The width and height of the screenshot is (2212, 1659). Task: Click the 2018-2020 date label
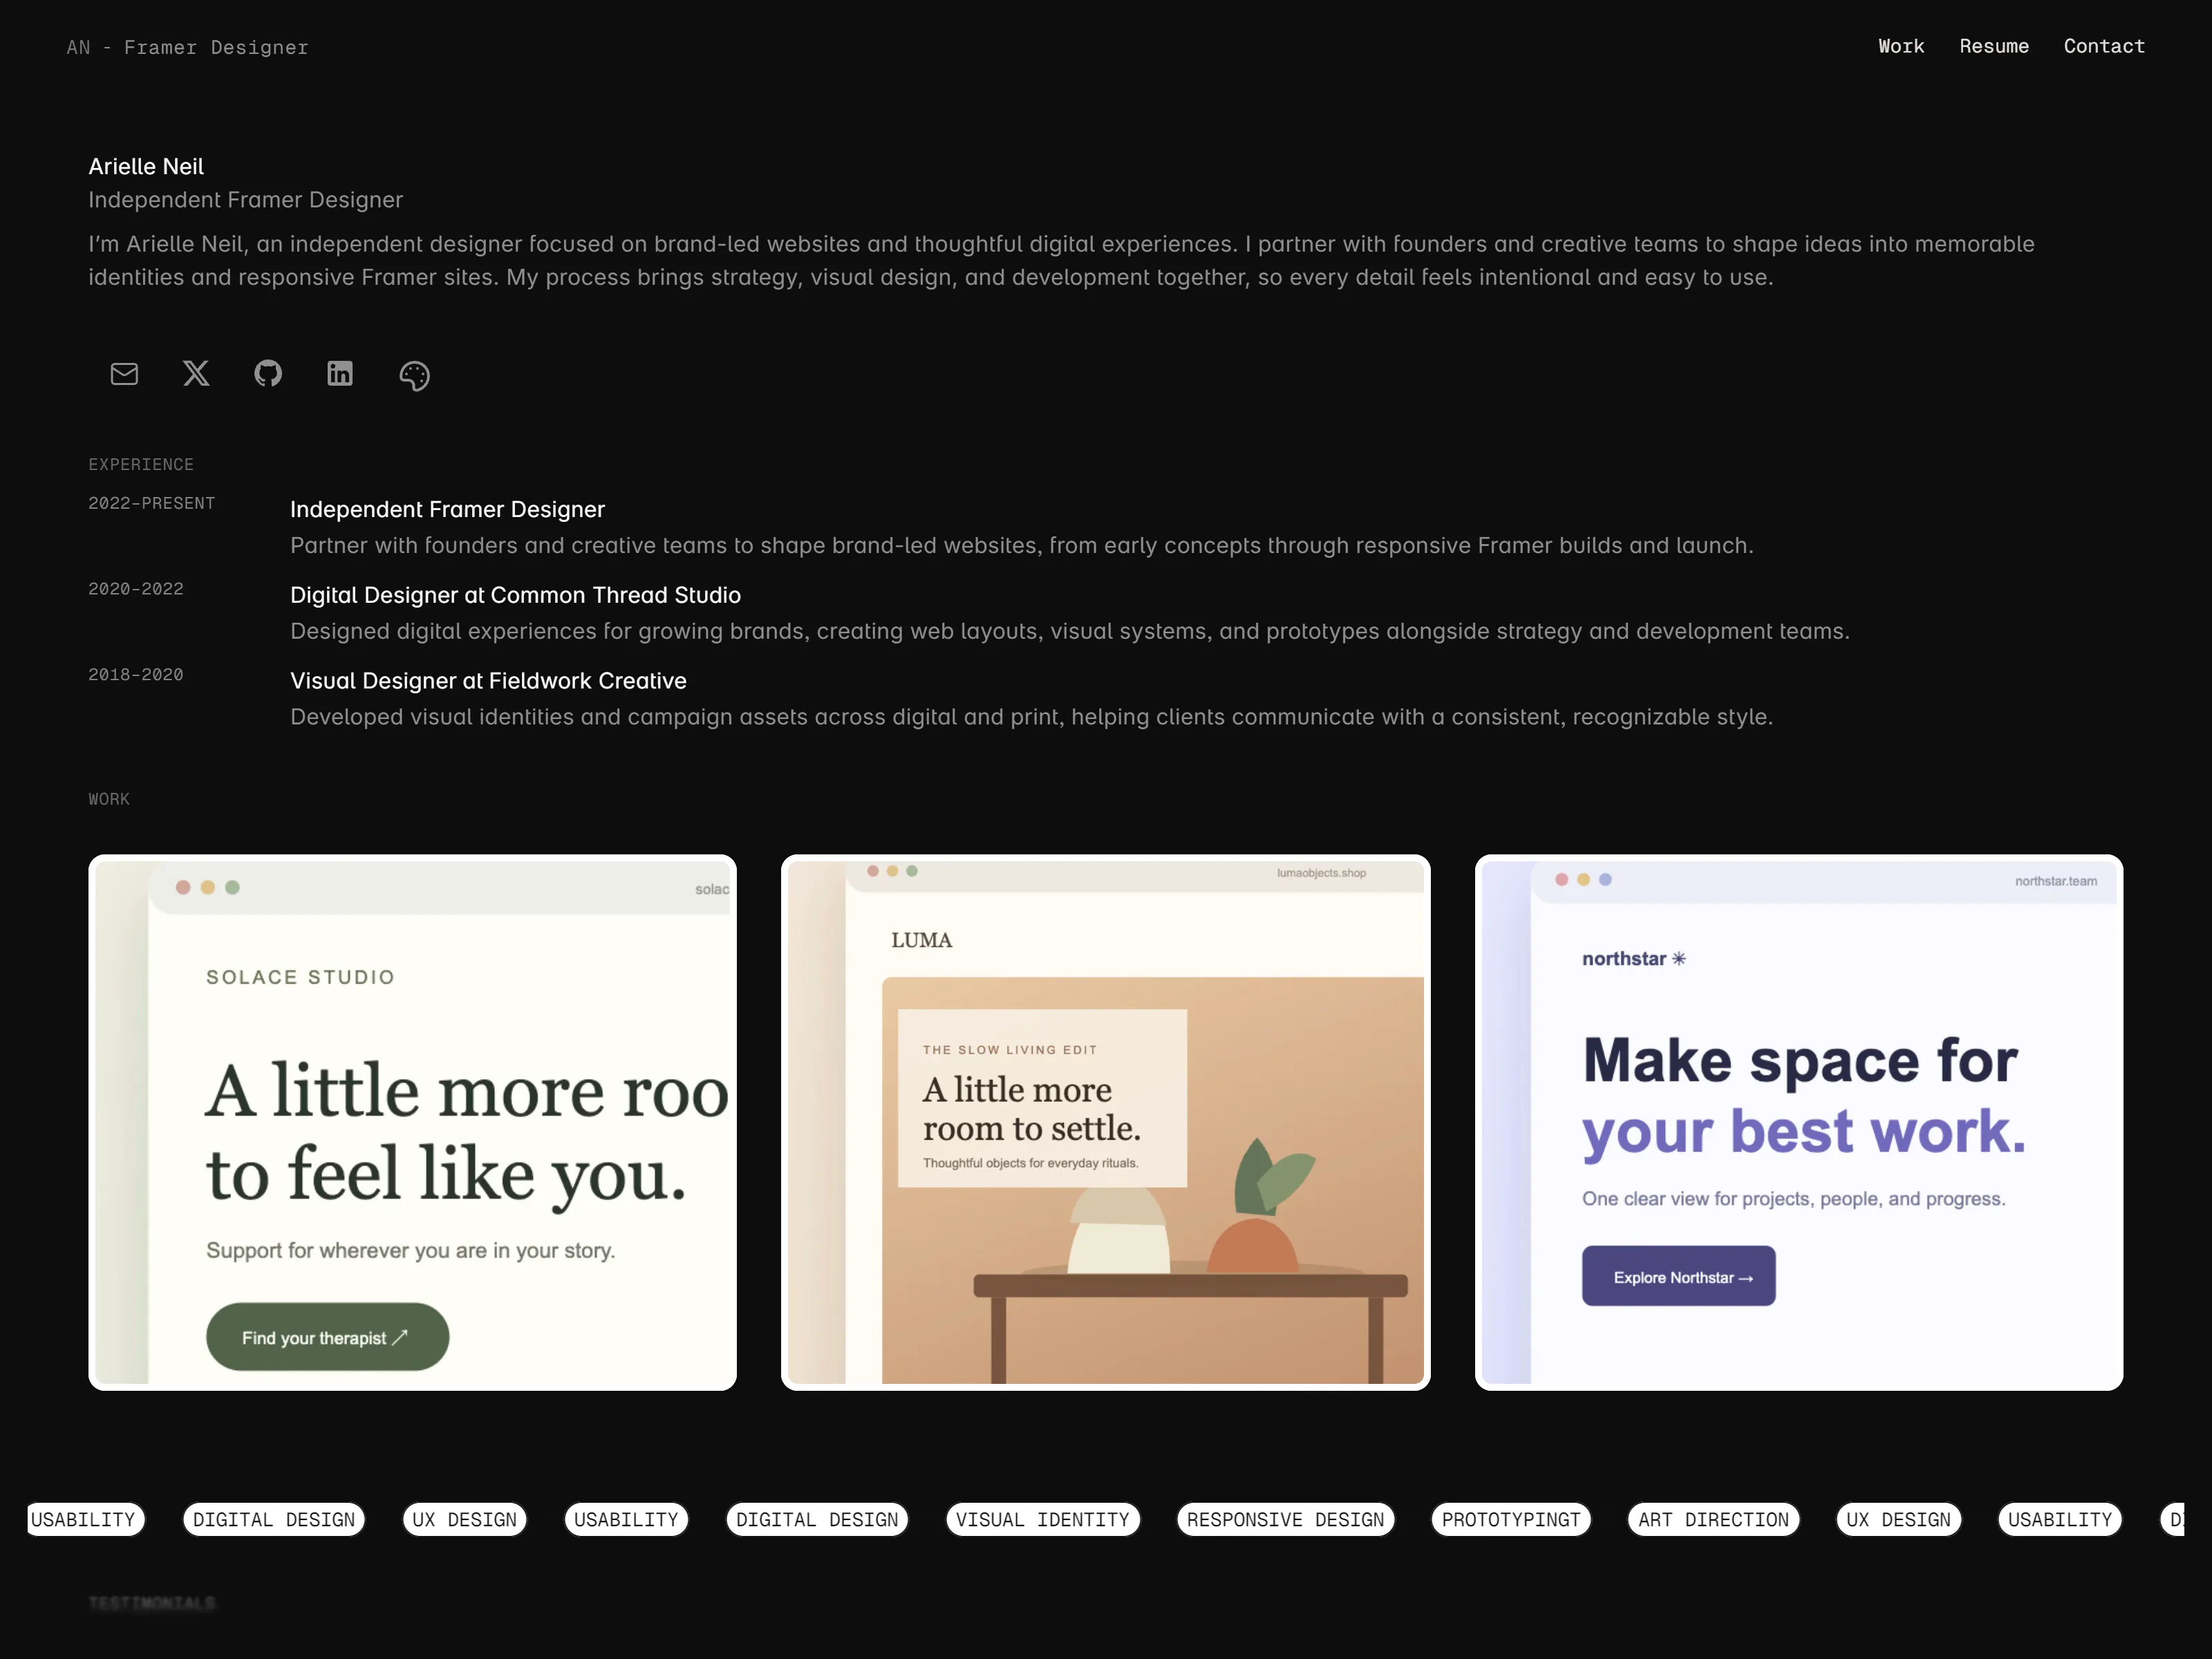point(136,675)
